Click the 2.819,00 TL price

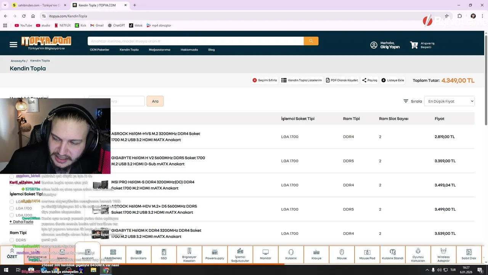(x=445, y=137)
